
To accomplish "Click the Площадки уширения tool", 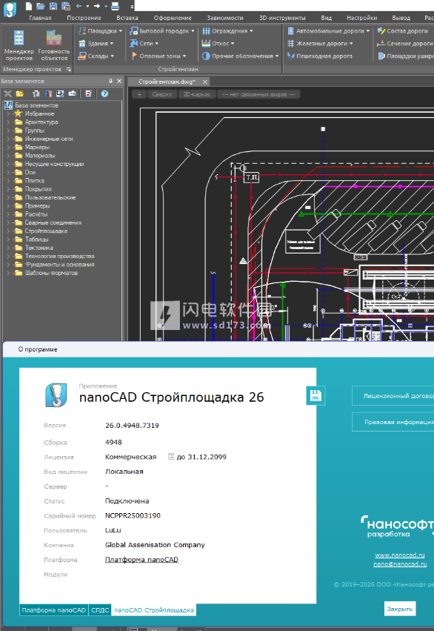I will click(406, 56).
